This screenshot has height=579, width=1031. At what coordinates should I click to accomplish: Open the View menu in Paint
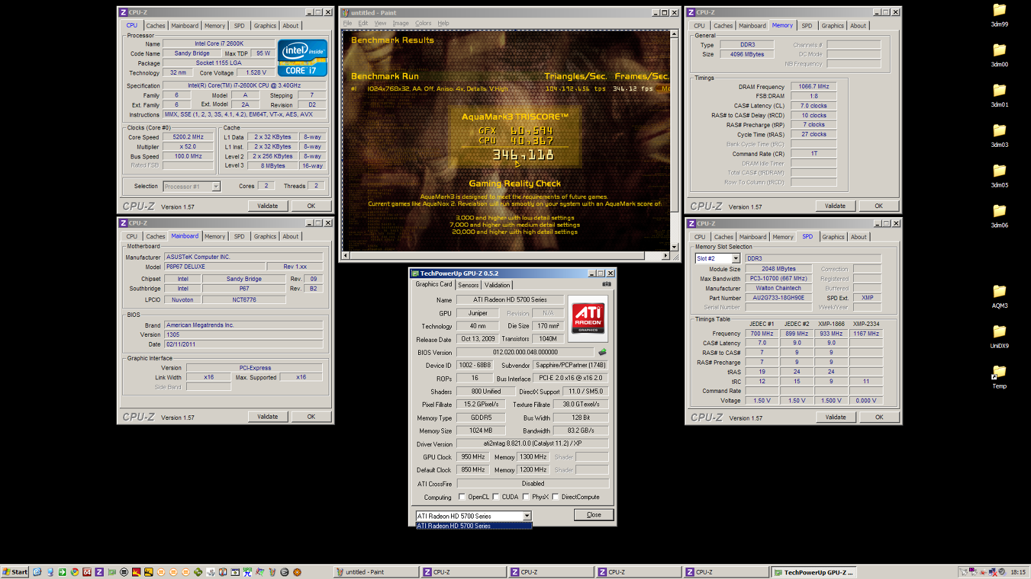[380, 23]
